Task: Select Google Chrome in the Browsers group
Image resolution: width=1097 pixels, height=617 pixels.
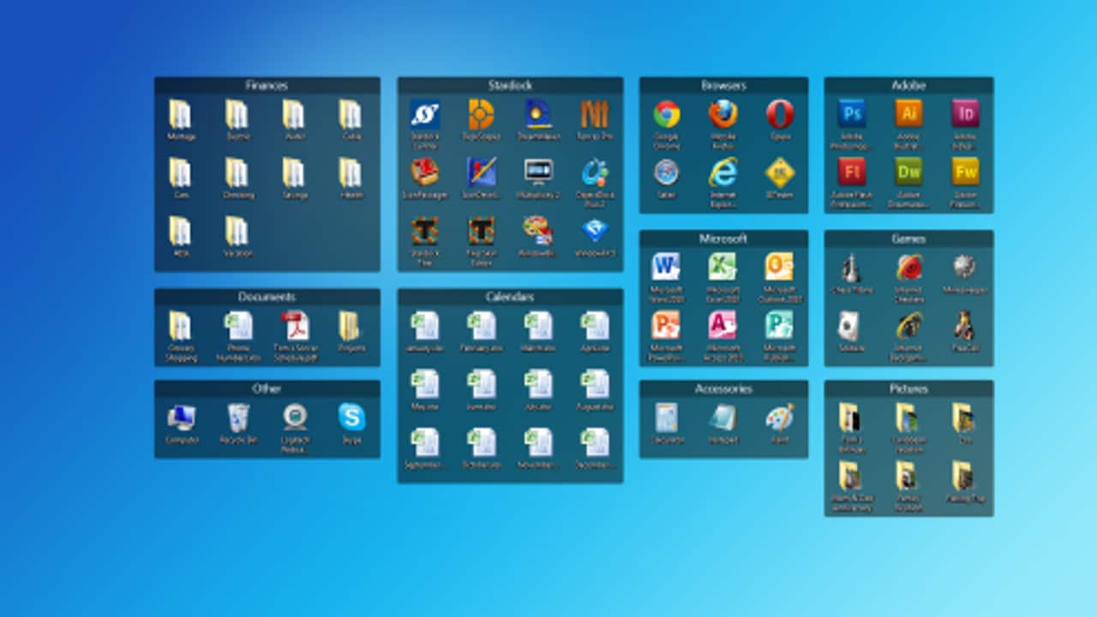Action: (x=667, y=115)
